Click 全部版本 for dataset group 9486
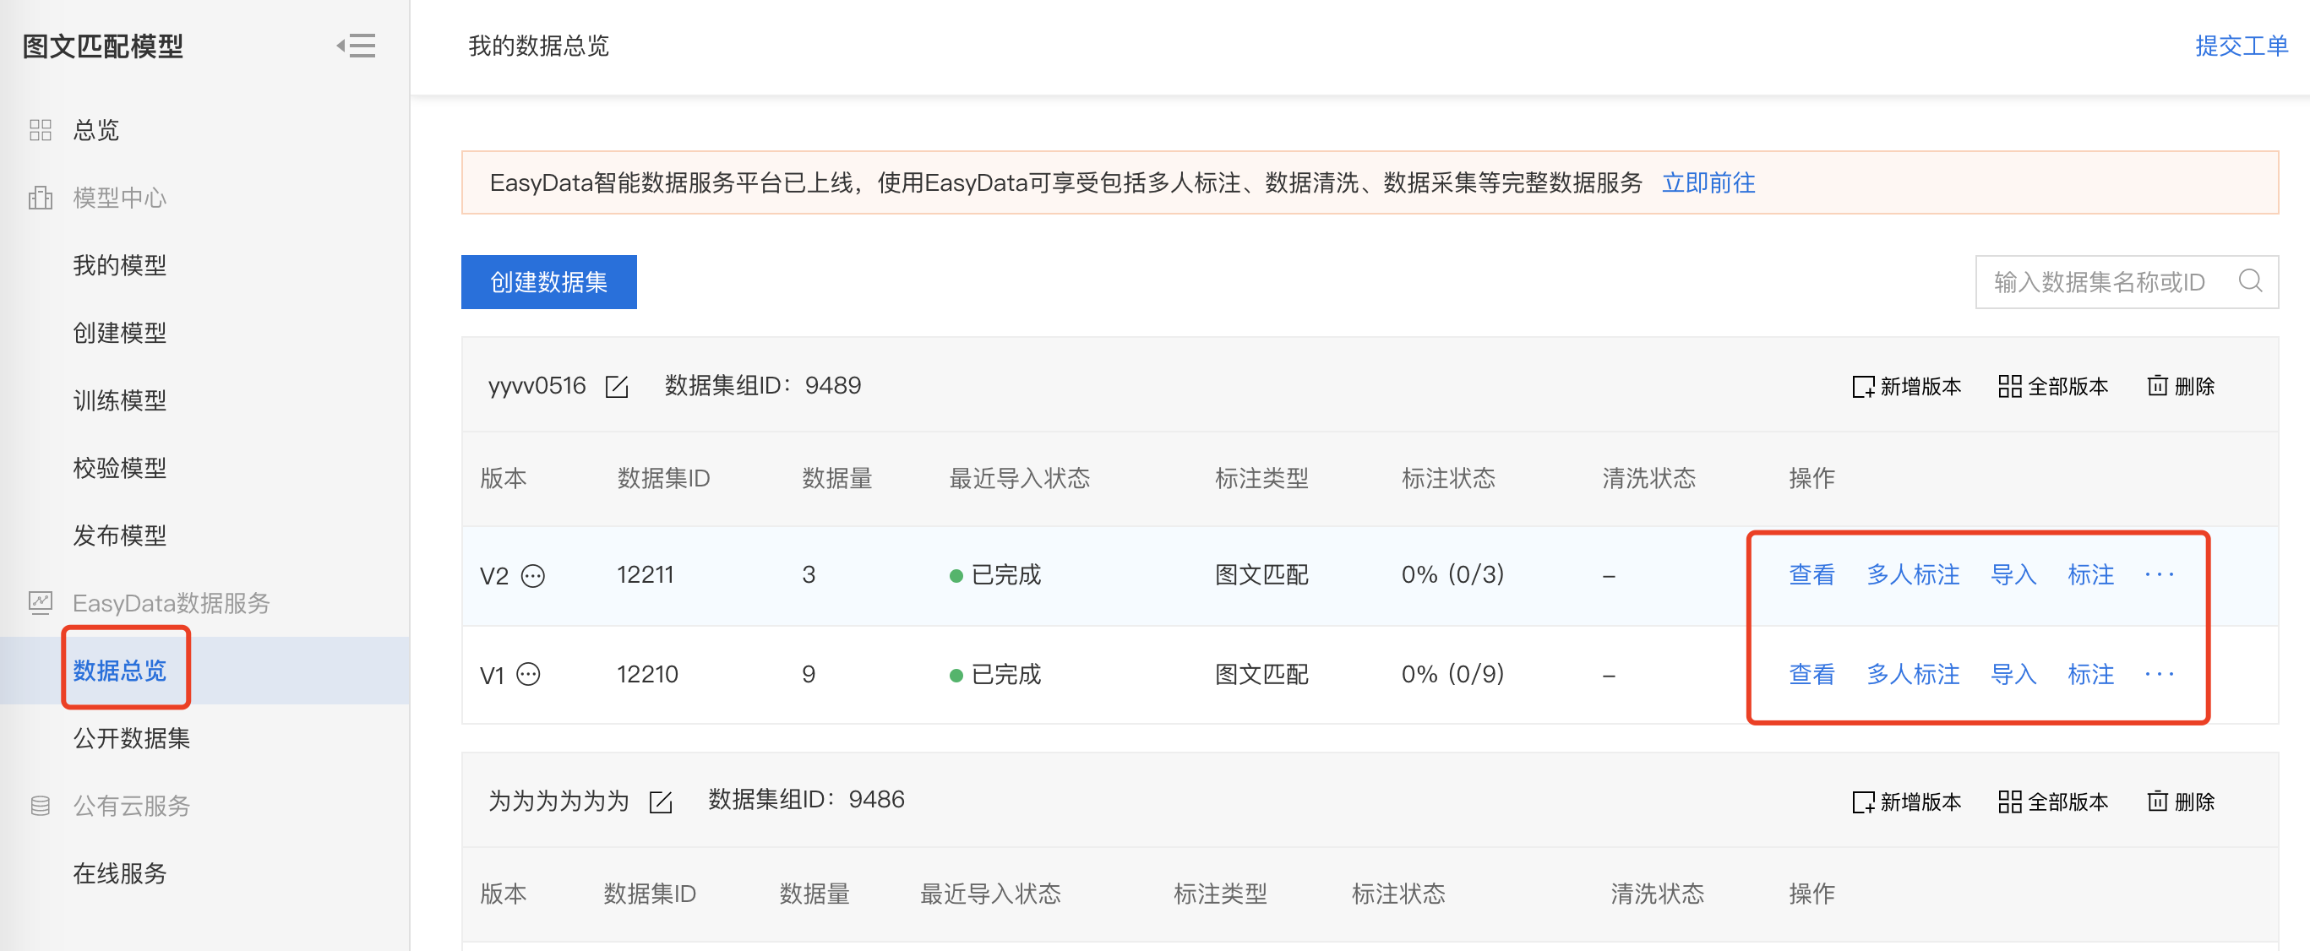This screenshot has width=2310, height=951. 2053,802
